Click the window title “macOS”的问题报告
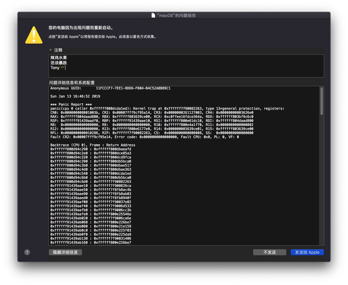 (176, 15)
